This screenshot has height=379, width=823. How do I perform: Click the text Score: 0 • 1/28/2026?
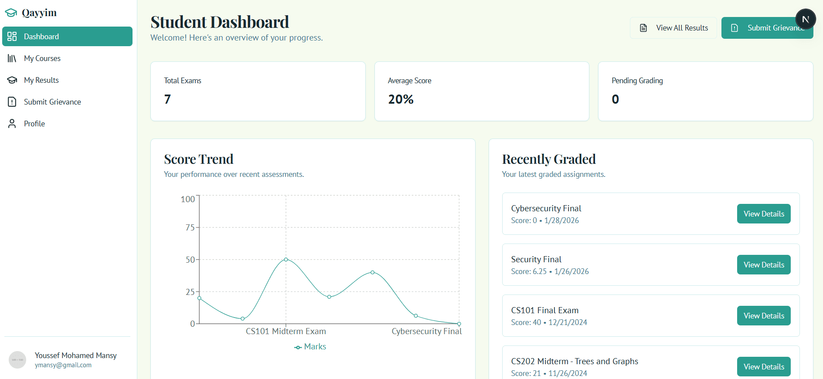pyautogui.click(x=545, y=220)
